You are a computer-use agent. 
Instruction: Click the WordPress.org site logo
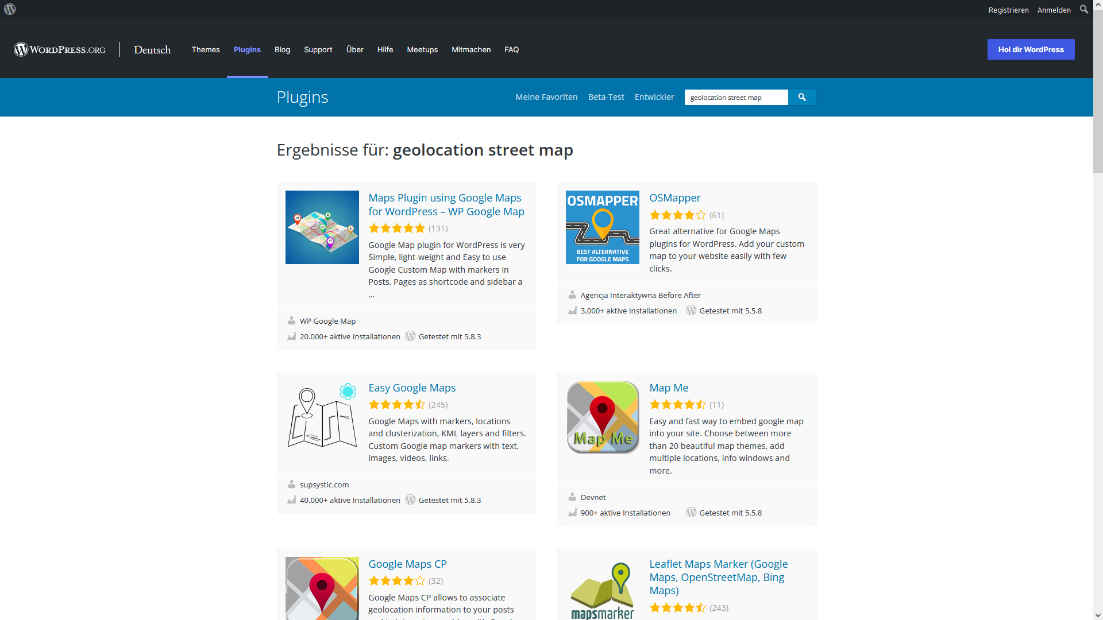60,49
